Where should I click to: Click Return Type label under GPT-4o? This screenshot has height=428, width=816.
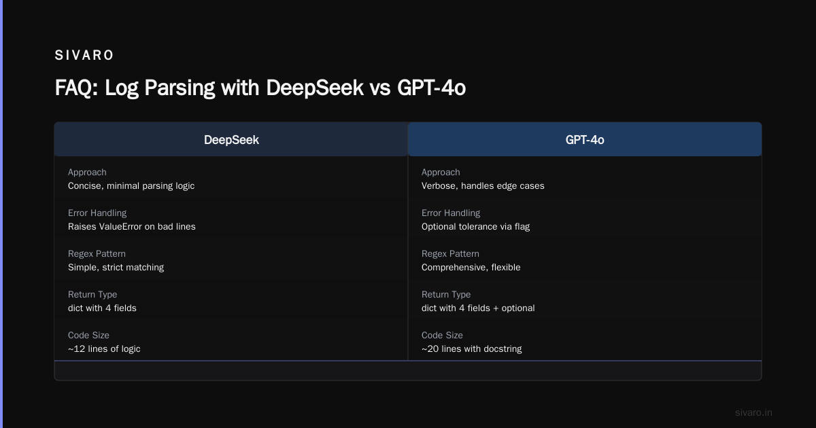[446, 294]
